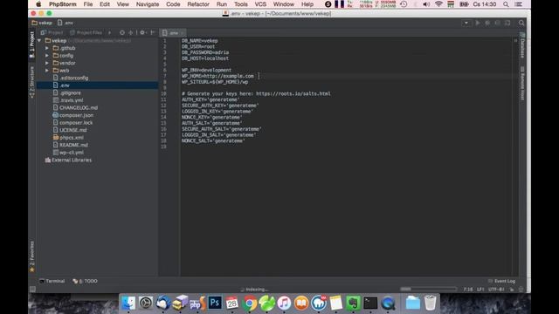Select phpcs.xml in the tree

(68, 138)
